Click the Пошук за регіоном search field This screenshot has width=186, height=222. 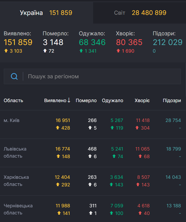(x=102, y=76)
